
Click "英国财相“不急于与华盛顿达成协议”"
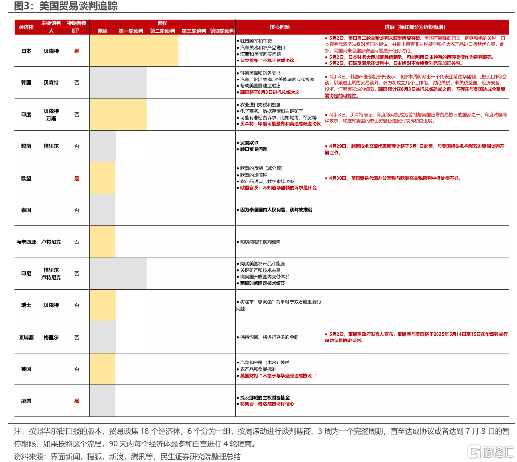tap(277, 376)
